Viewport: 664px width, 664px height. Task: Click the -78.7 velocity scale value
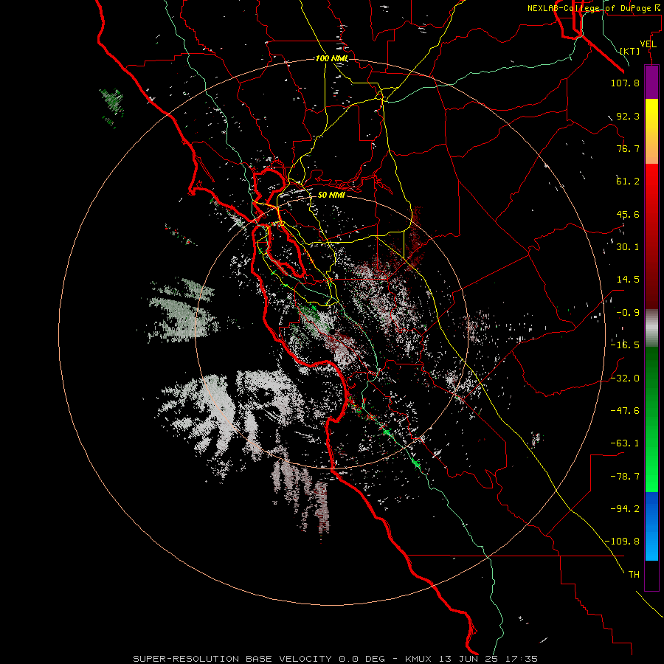[625, 477]
